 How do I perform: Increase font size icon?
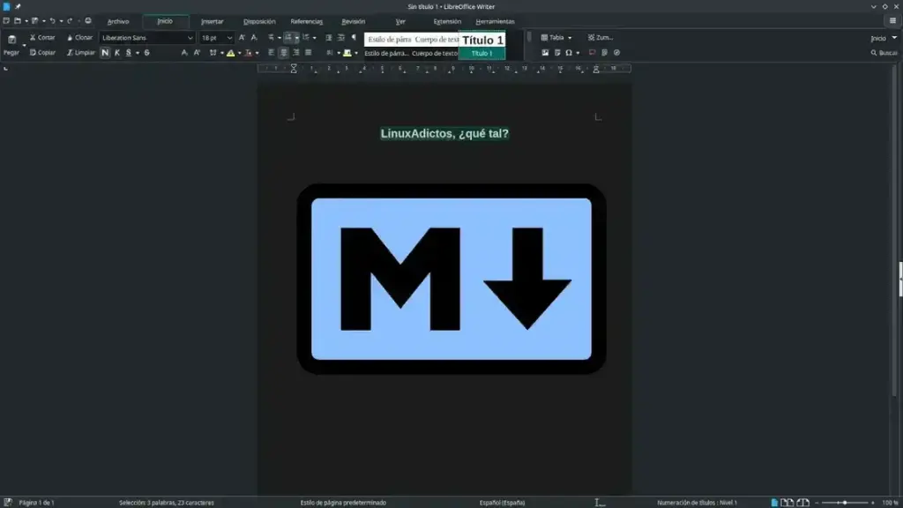pyautogui.click(x=242, y=37)
